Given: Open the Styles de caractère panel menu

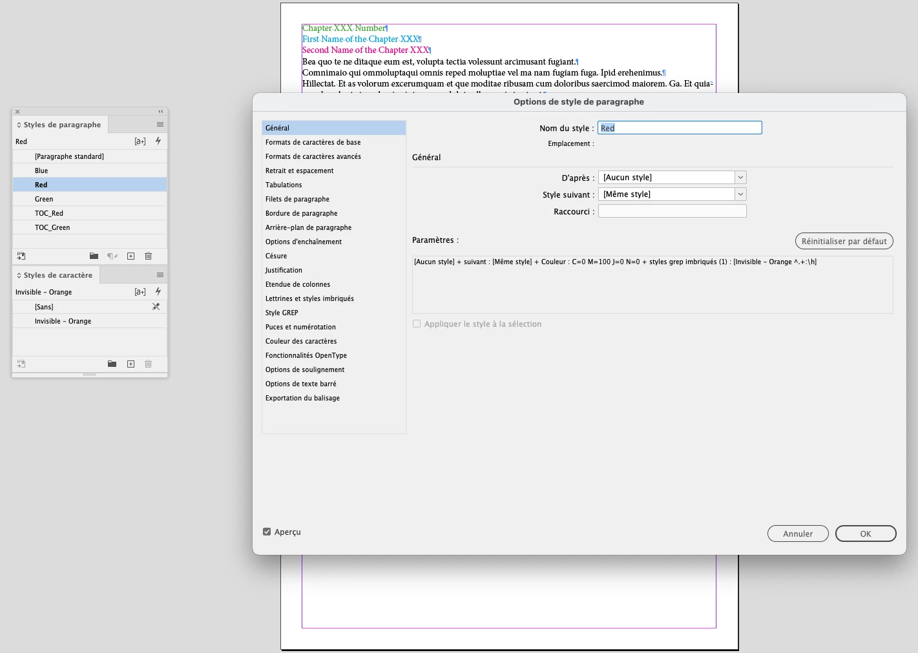Looking at the screenshot, I should 160,275.
